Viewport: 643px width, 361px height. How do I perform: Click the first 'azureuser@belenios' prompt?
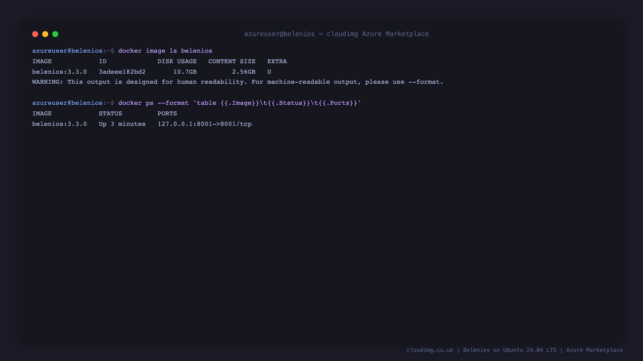click(67, 51)
